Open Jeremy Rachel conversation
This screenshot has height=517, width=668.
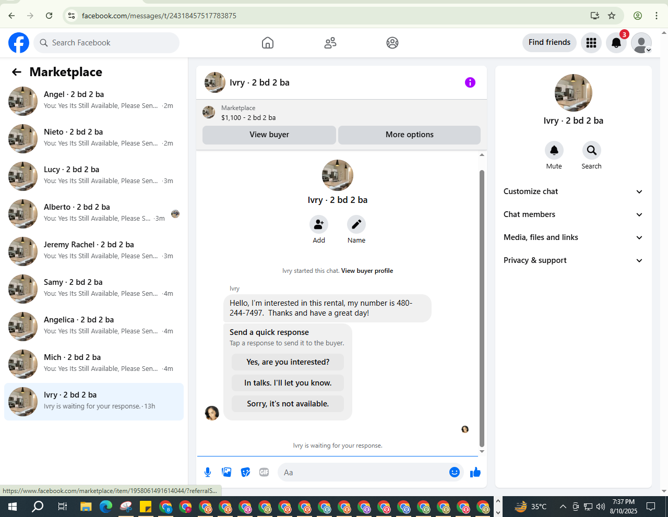tap(94, 251)
